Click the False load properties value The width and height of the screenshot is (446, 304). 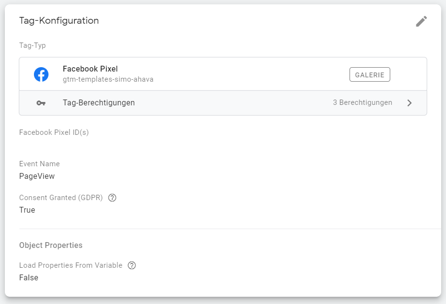pos(29,277)
